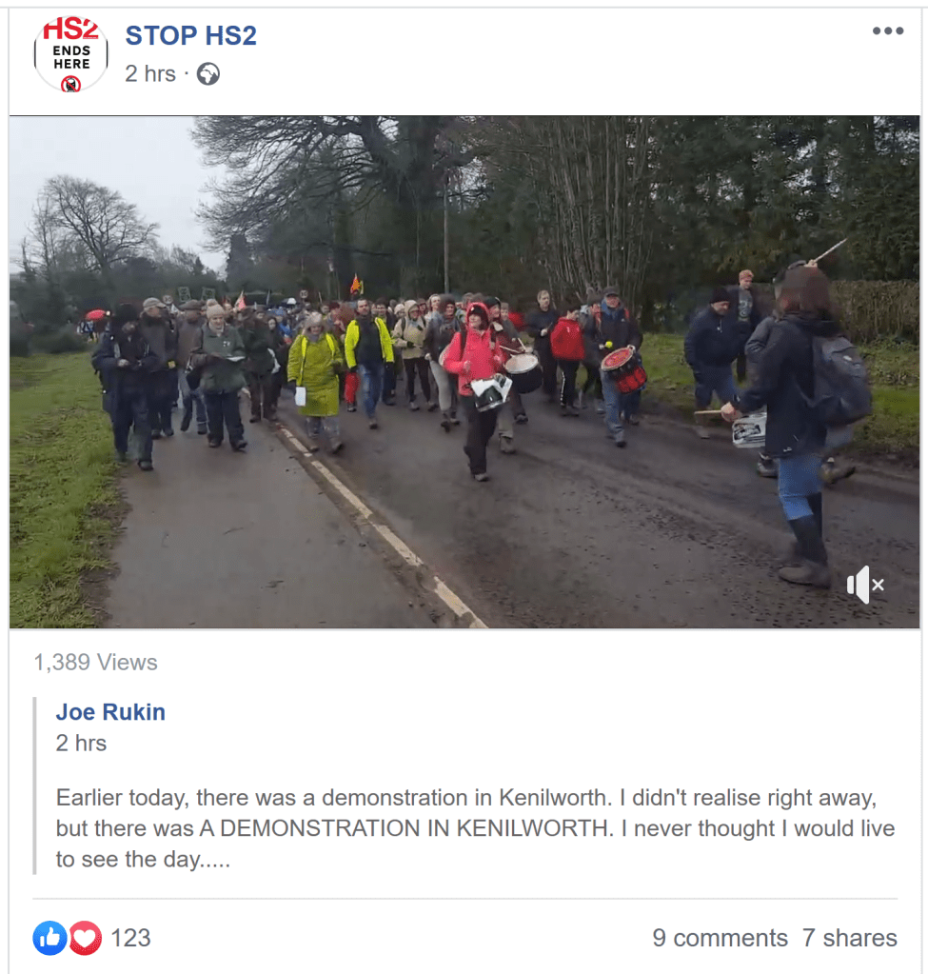Open the page post's 2 hrs timestamp
The width and height of the screenshot is (928, 974).
tap(150, 74)
